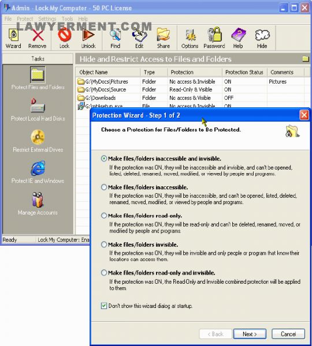Click the Share folder icon
This screenshot has height=346, width=312.
[164, 39]
